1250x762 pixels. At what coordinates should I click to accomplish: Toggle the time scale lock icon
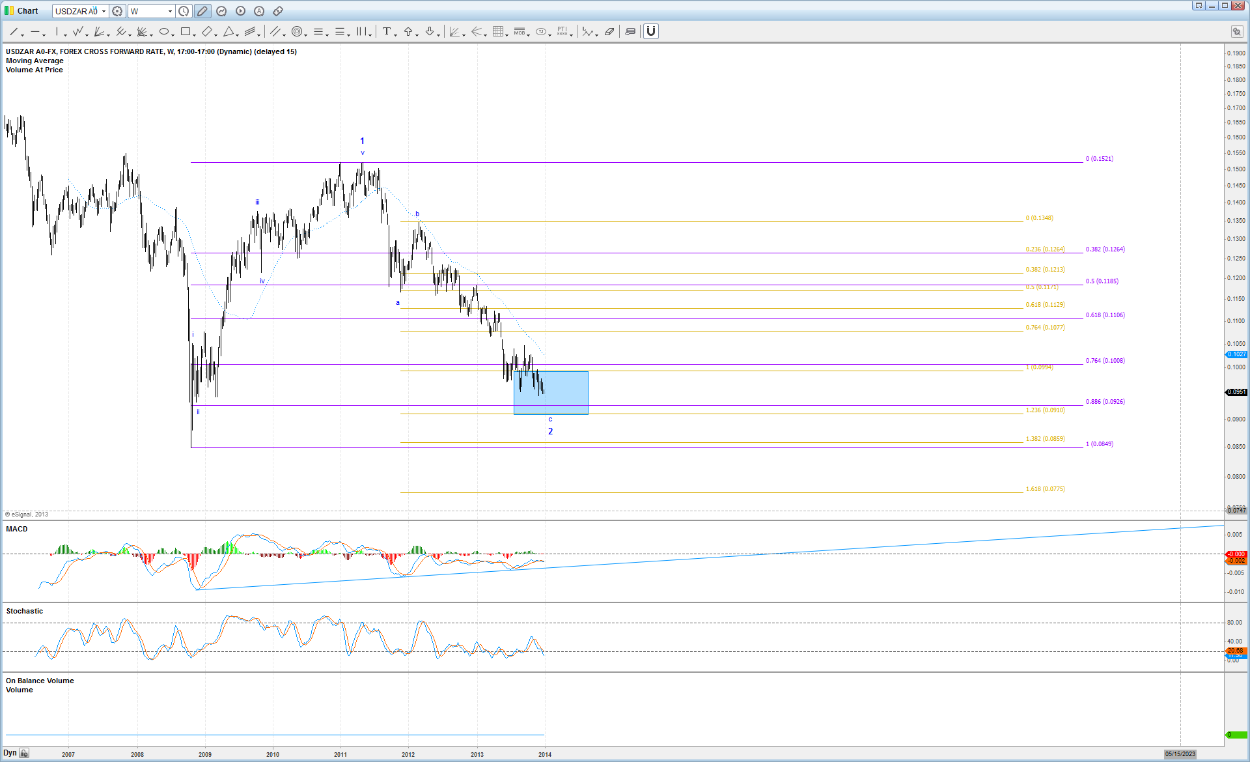tap(24, 754)
